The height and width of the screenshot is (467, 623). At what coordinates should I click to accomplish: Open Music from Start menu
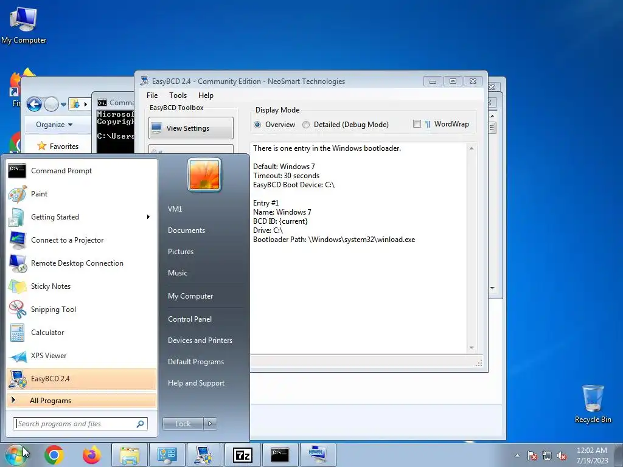(178, 273)
